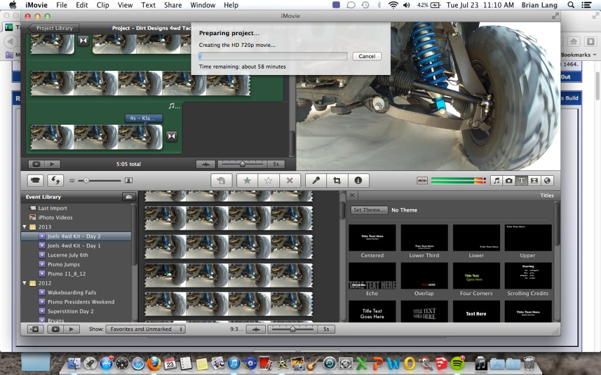Open the File menu

61,5
